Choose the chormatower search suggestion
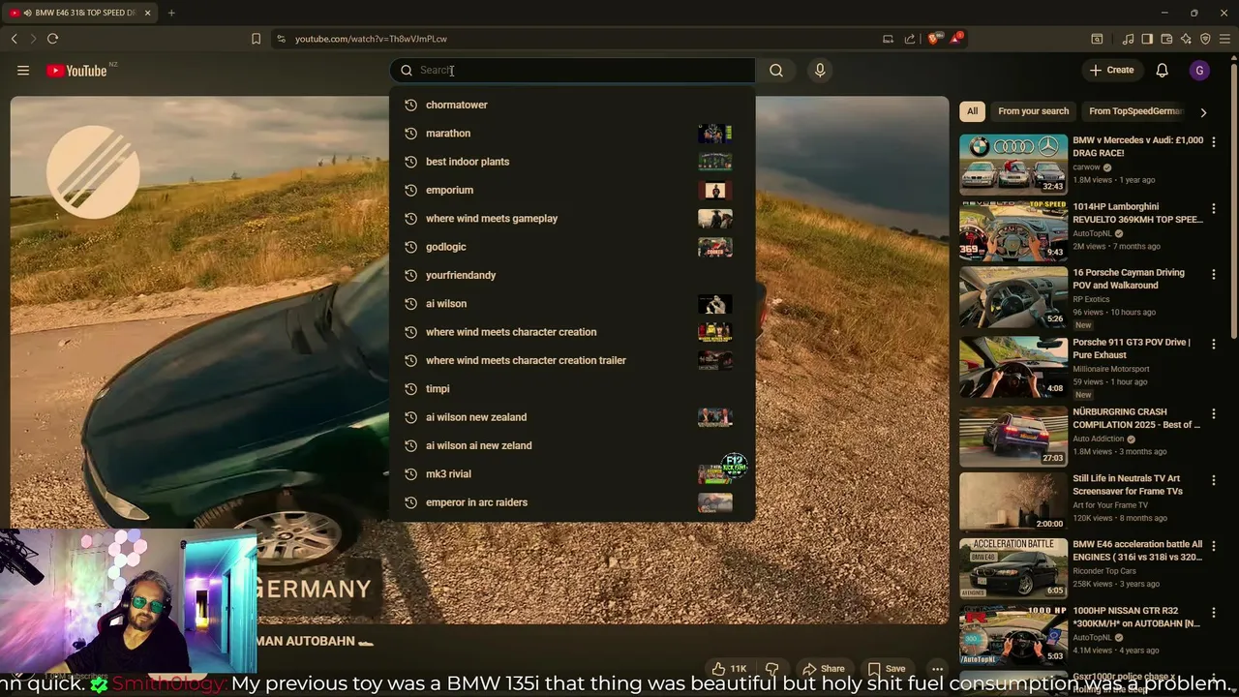Viewport: 1239px width, 697px height. (571, 105)
